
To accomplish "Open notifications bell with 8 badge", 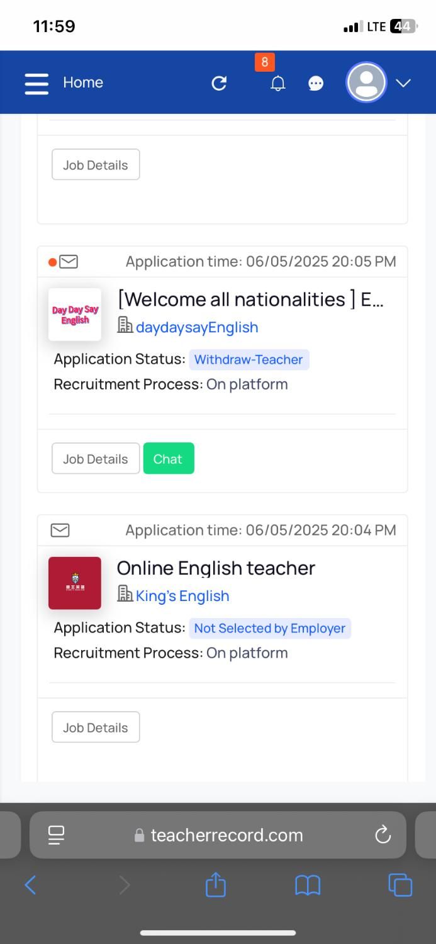I will click(x=277, y=83).
